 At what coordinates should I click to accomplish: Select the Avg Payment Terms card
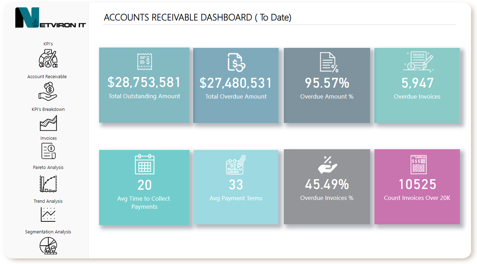(236, 187)
